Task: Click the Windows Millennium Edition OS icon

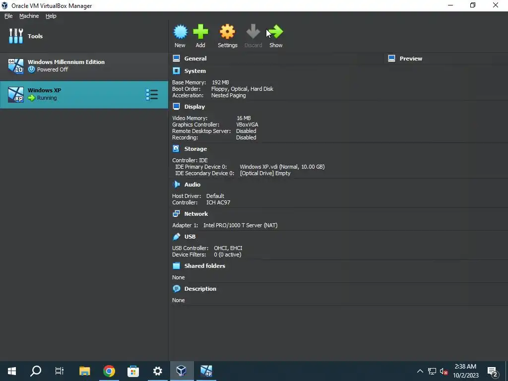Action: tap(16, 66)
